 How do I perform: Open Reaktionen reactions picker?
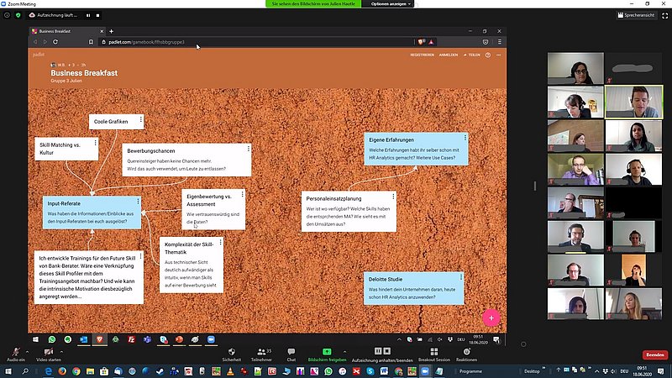tap(466, 352)
